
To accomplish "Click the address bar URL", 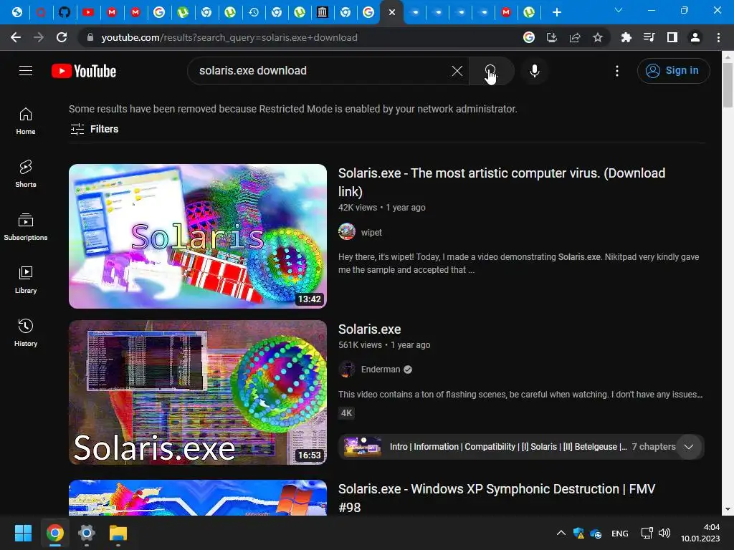I will coord(229,37).
